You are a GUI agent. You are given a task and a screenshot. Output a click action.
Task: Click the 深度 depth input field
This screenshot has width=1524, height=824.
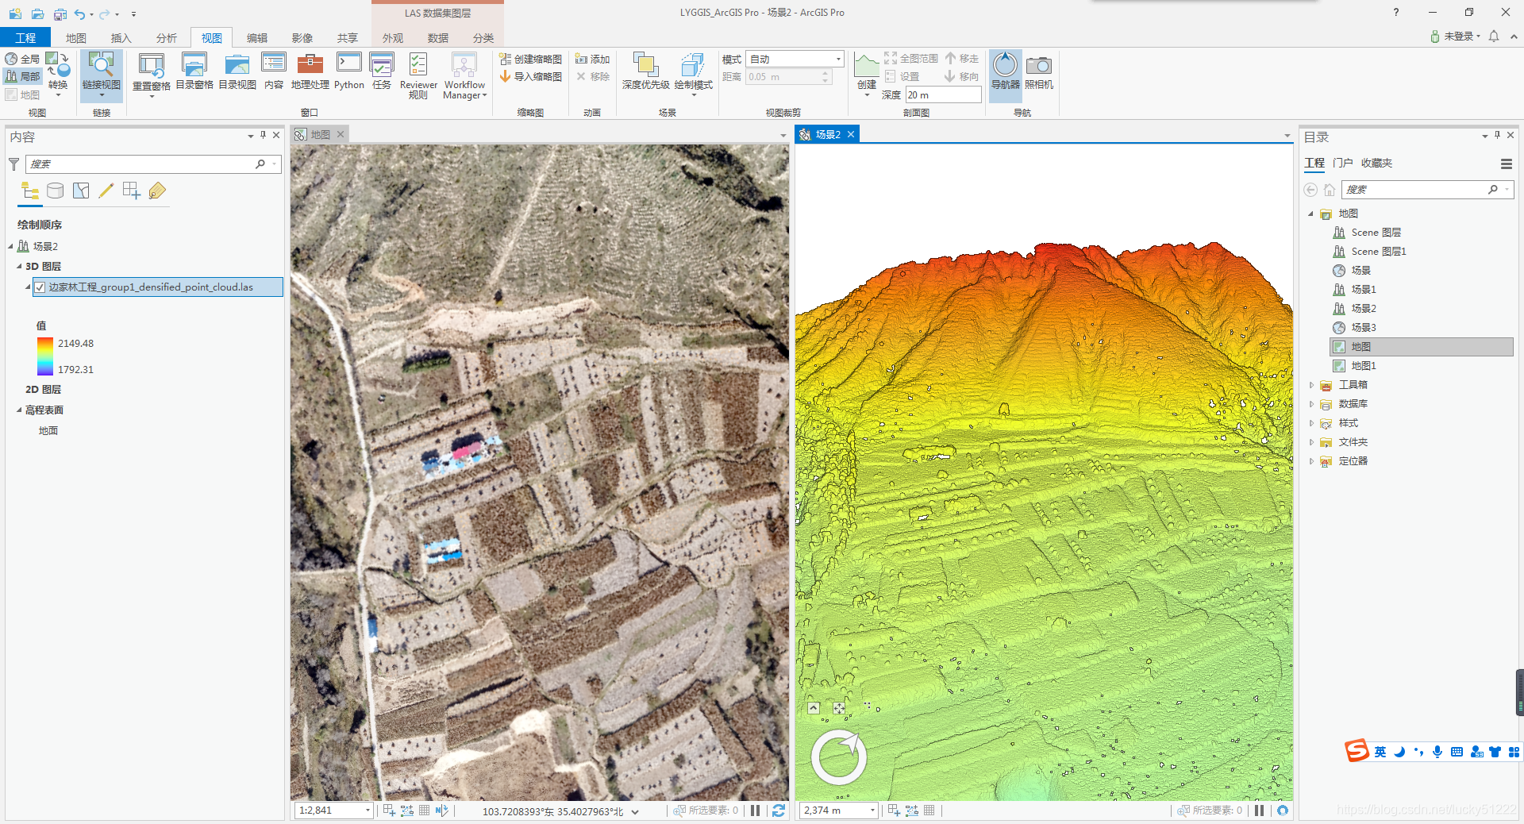tap(943, 94)
